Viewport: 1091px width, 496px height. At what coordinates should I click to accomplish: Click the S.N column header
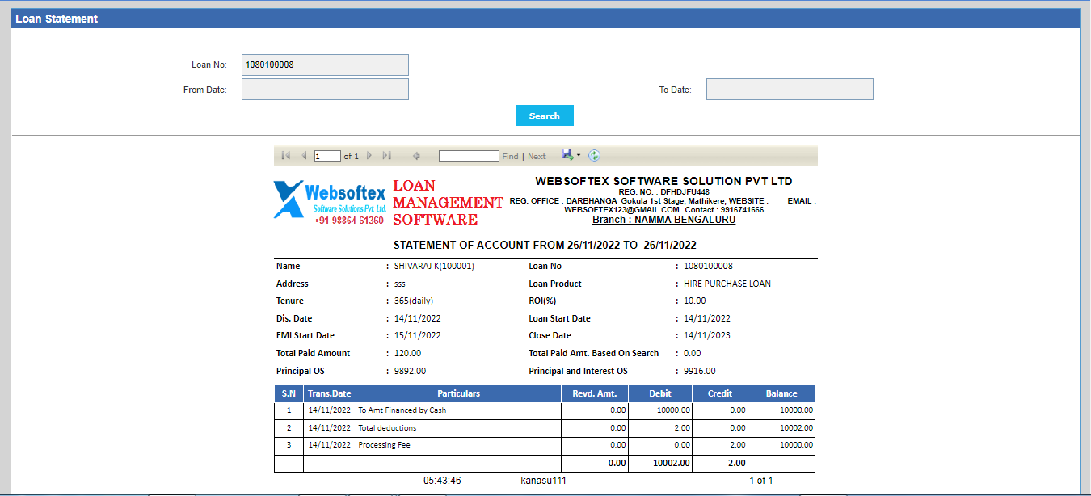(x=289, y=393)
